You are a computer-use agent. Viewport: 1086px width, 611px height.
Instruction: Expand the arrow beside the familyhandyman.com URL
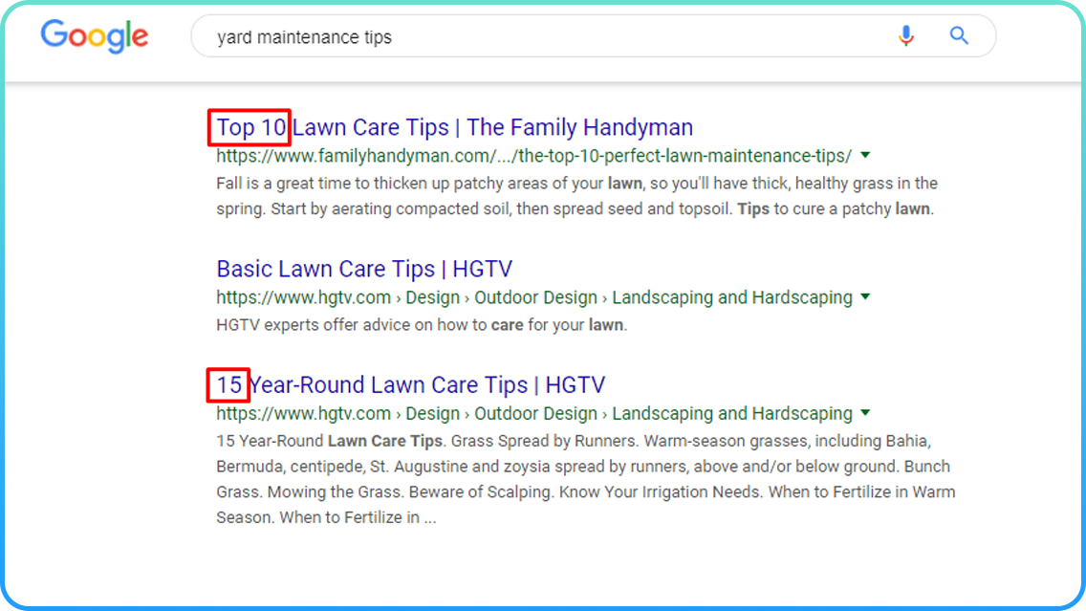[x=865, y=155]
